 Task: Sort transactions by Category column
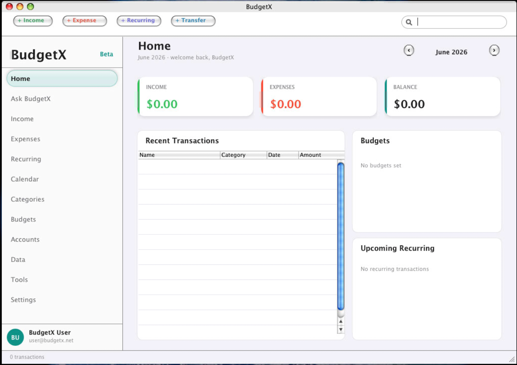tap(244, 155)
